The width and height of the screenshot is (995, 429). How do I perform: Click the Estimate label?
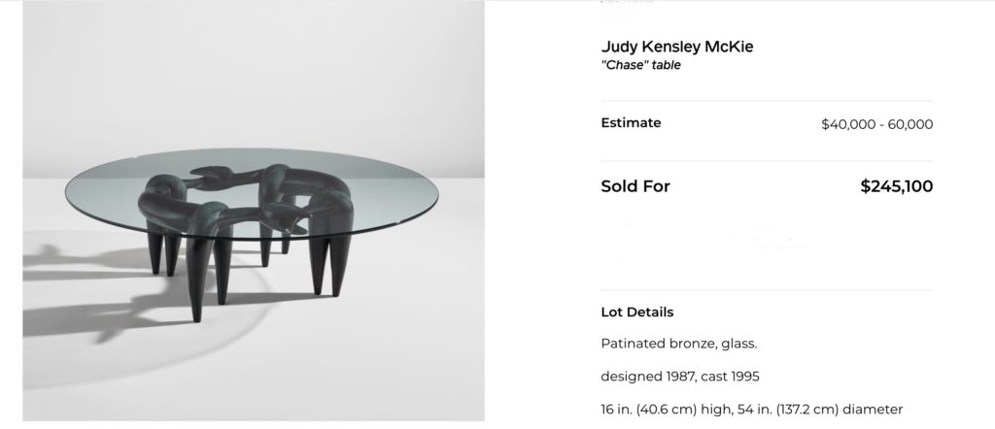tap(631, 123)
